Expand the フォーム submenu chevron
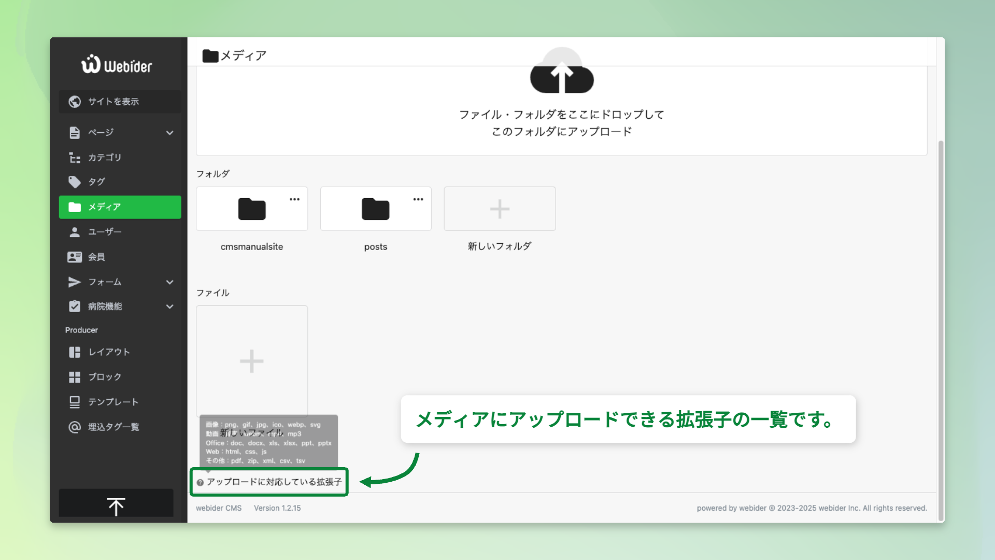 (169, 282)
